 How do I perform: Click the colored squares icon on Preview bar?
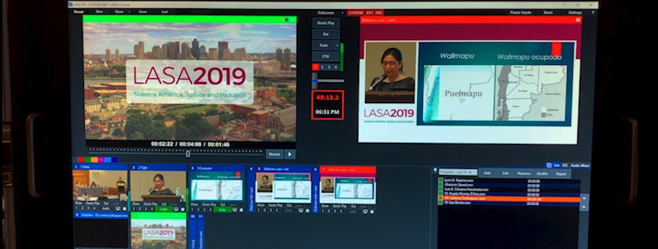point(286,19)
